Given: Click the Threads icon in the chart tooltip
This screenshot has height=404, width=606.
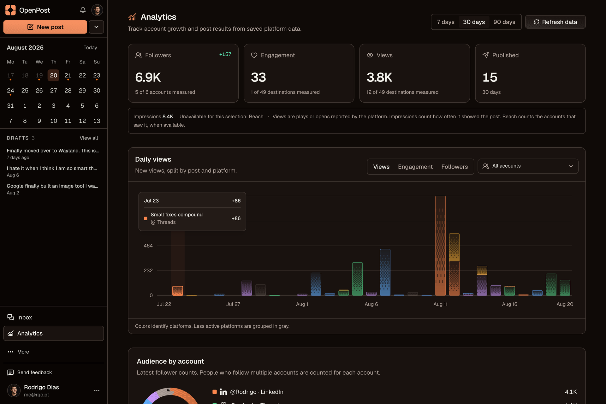Looking at the screenshot, I should [x=153, y=222].
